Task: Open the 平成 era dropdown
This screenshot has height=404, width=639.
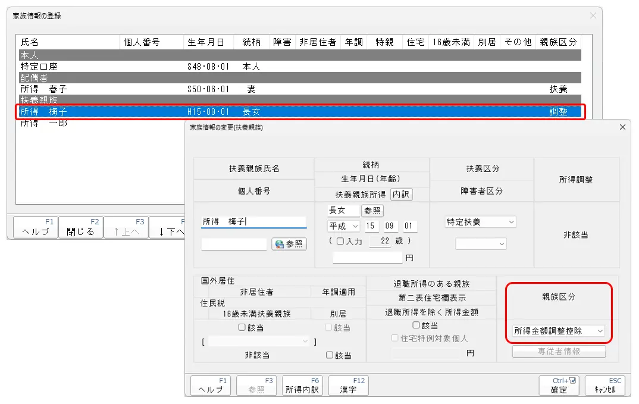Action: (344, 226)
